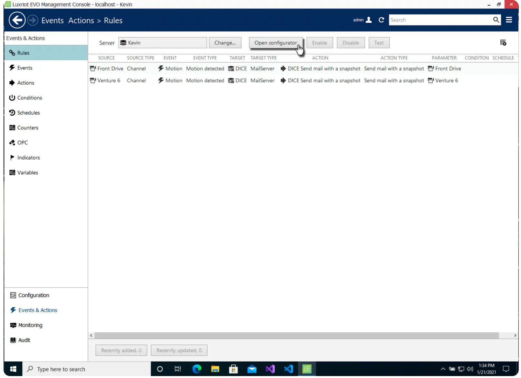The width and height of the screenshot is (521, 378).
Task: Click the forward navigation arrow
Action: (x=33, y=20)
